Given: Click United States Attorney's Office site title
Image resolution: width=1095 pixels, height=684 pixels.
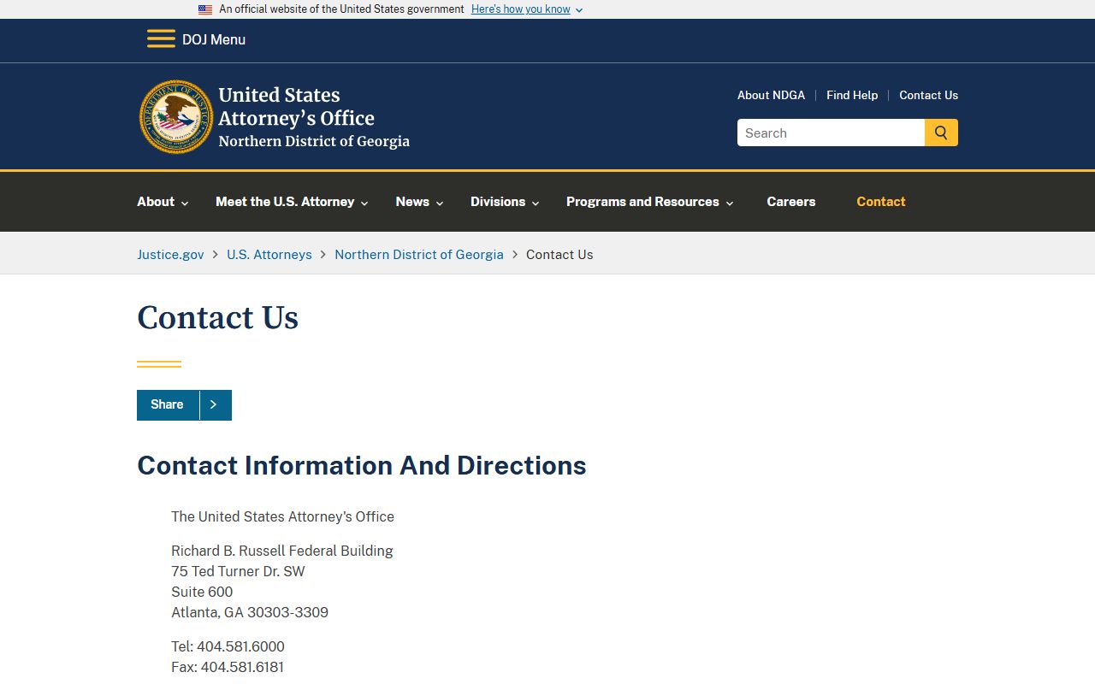Looking at the screenshot, I should [314, 118].
